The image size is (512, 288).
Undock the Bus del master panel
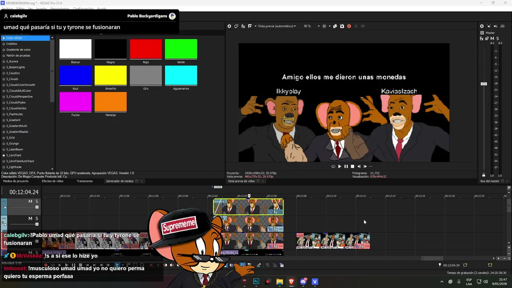[x=502, y=181]
